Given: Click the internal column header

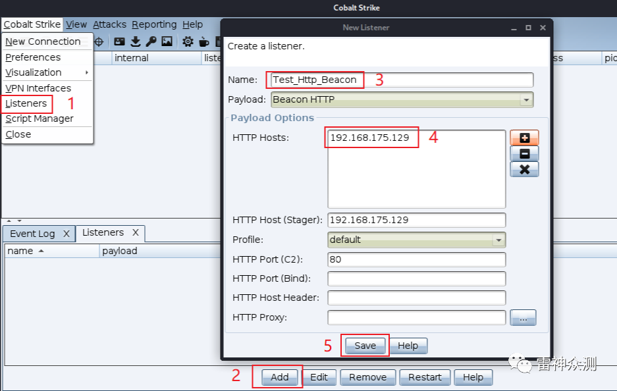Looking at the screenshot, I should pyautogui.click(x=157, y=58).
